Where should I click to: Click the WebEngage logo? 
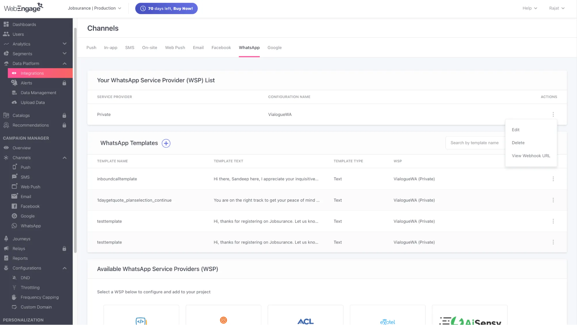pyautogui.click(x=23, y=8)
